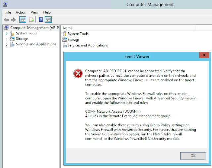Image resolution: width=212 pixels, height=168 pixels.
Task: Click 'All rules in the Remote Event Log' line
Action: [128, 116]
